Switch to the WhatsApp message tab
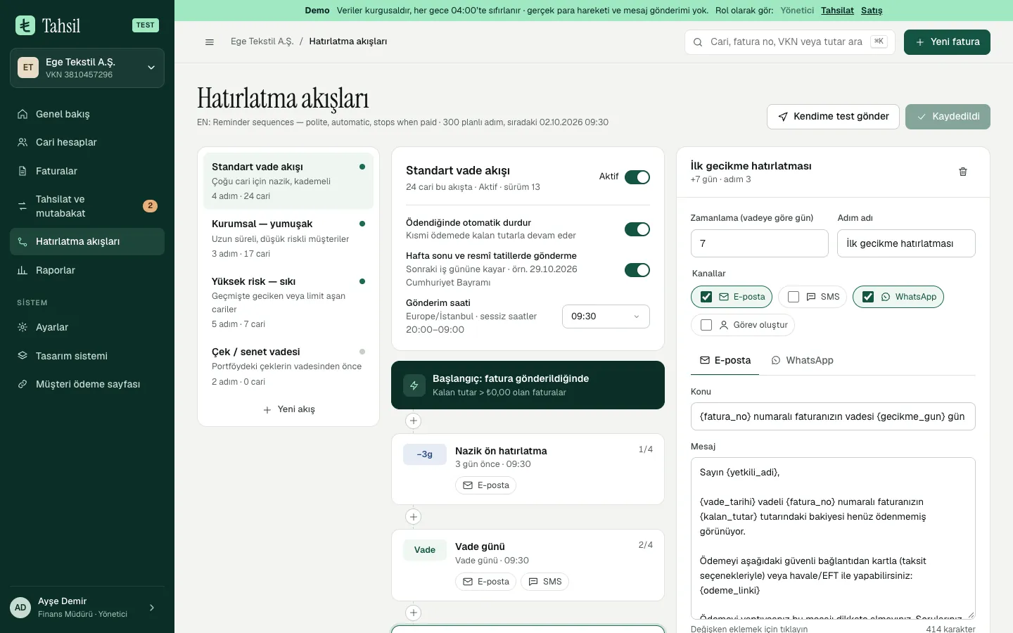 pos(803,360)
